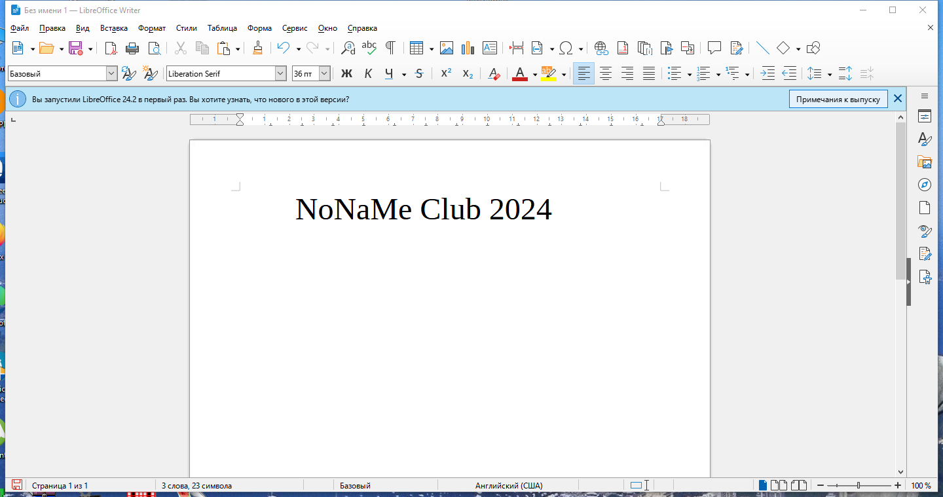The width and height of the screenshot is (943, 497).
Task: Insert a chart
Action: point(468,48)
